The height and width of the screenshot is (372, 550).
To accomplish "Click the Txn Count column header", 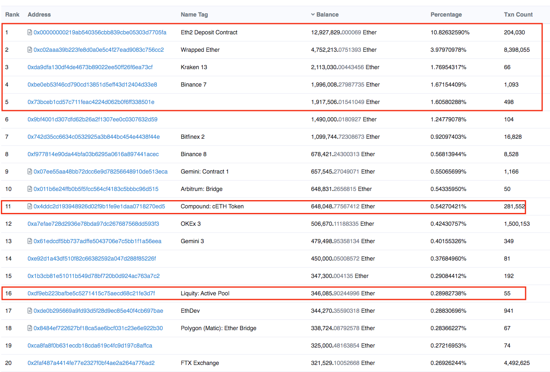I will pyautogui.click(x=518, y=14).
